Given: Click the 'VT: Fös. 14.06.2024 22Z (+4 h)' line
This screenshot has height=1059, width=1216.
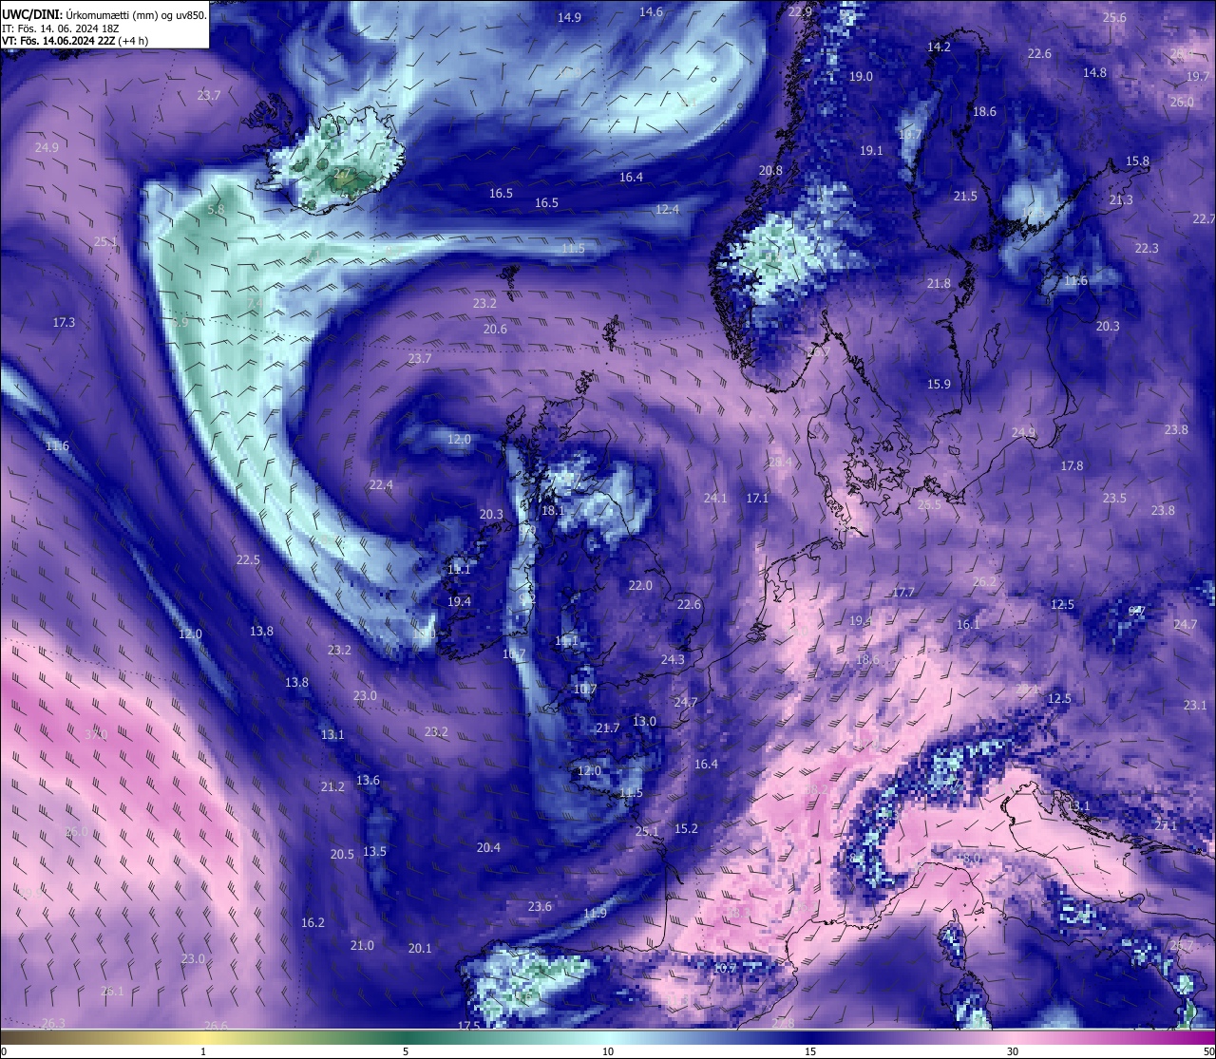Looking at the screenshot, I should click(75, 41).
